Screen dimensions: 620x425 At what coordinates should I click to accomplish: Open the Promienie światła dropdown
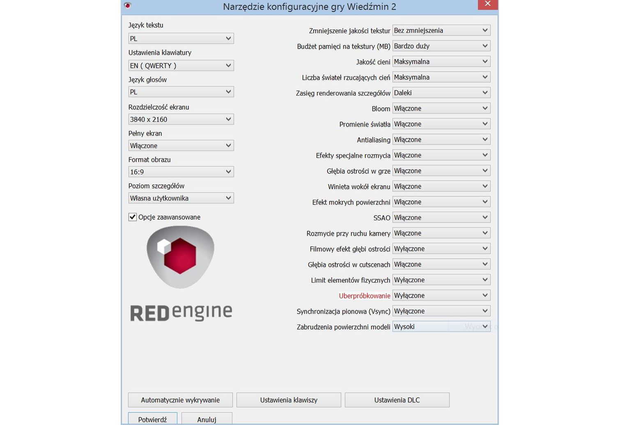pos(441,124)
